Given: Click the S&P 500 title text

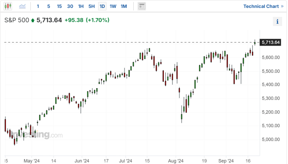Looking at the screenshot, I should pos(17,20).
